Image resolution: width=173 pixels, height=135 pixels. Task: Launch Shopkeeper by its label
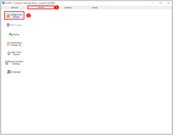pyautogui.click(x=16, y=72)
